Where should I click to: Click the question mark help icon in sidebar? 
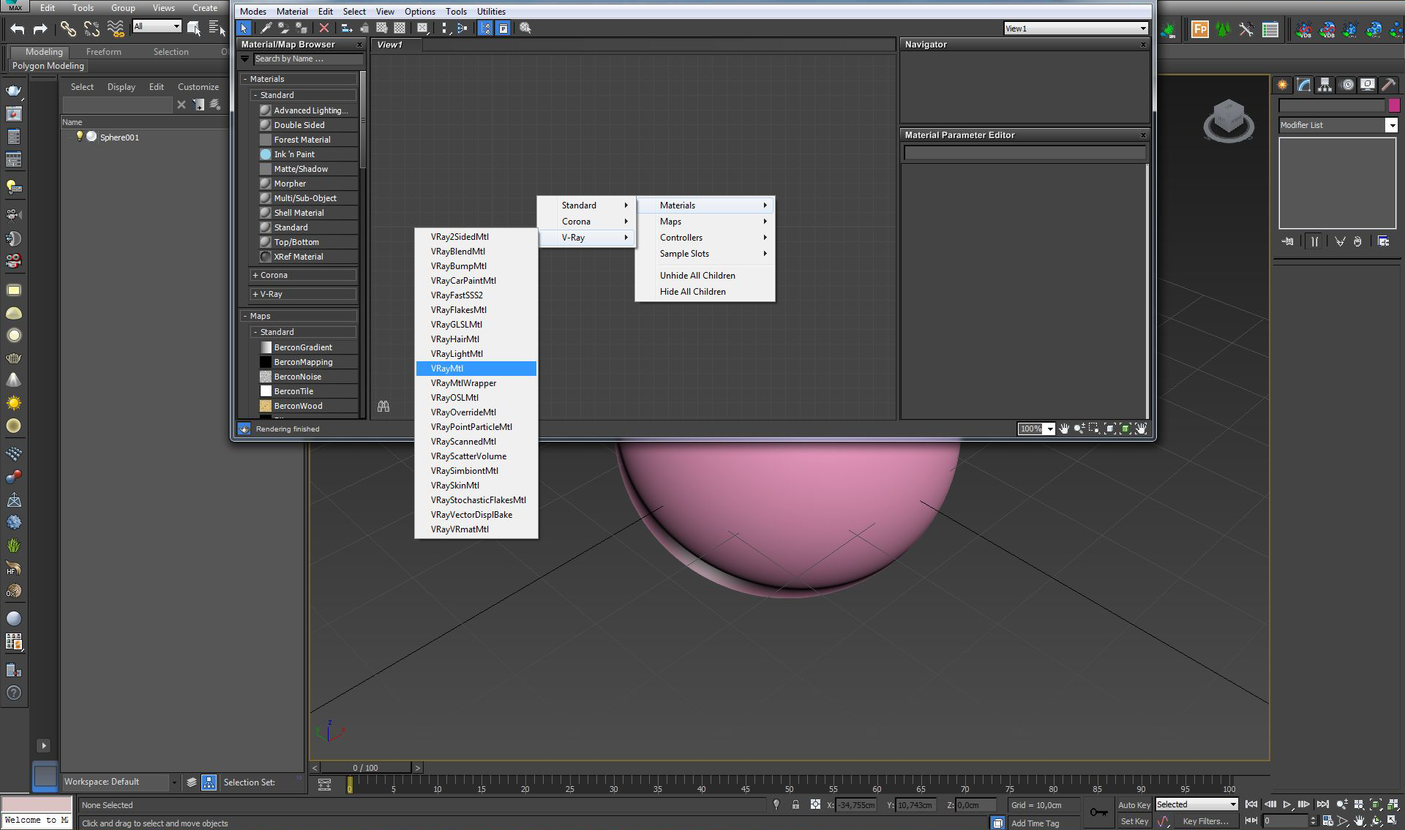click(x=13, y=693)
